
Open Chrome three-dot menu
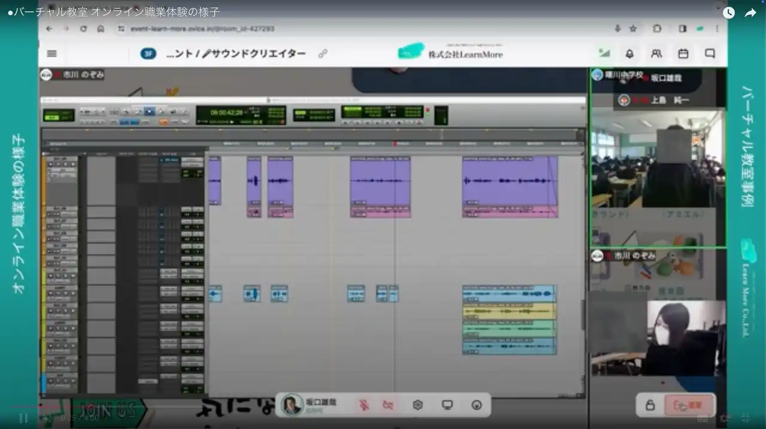click(717, 28)
